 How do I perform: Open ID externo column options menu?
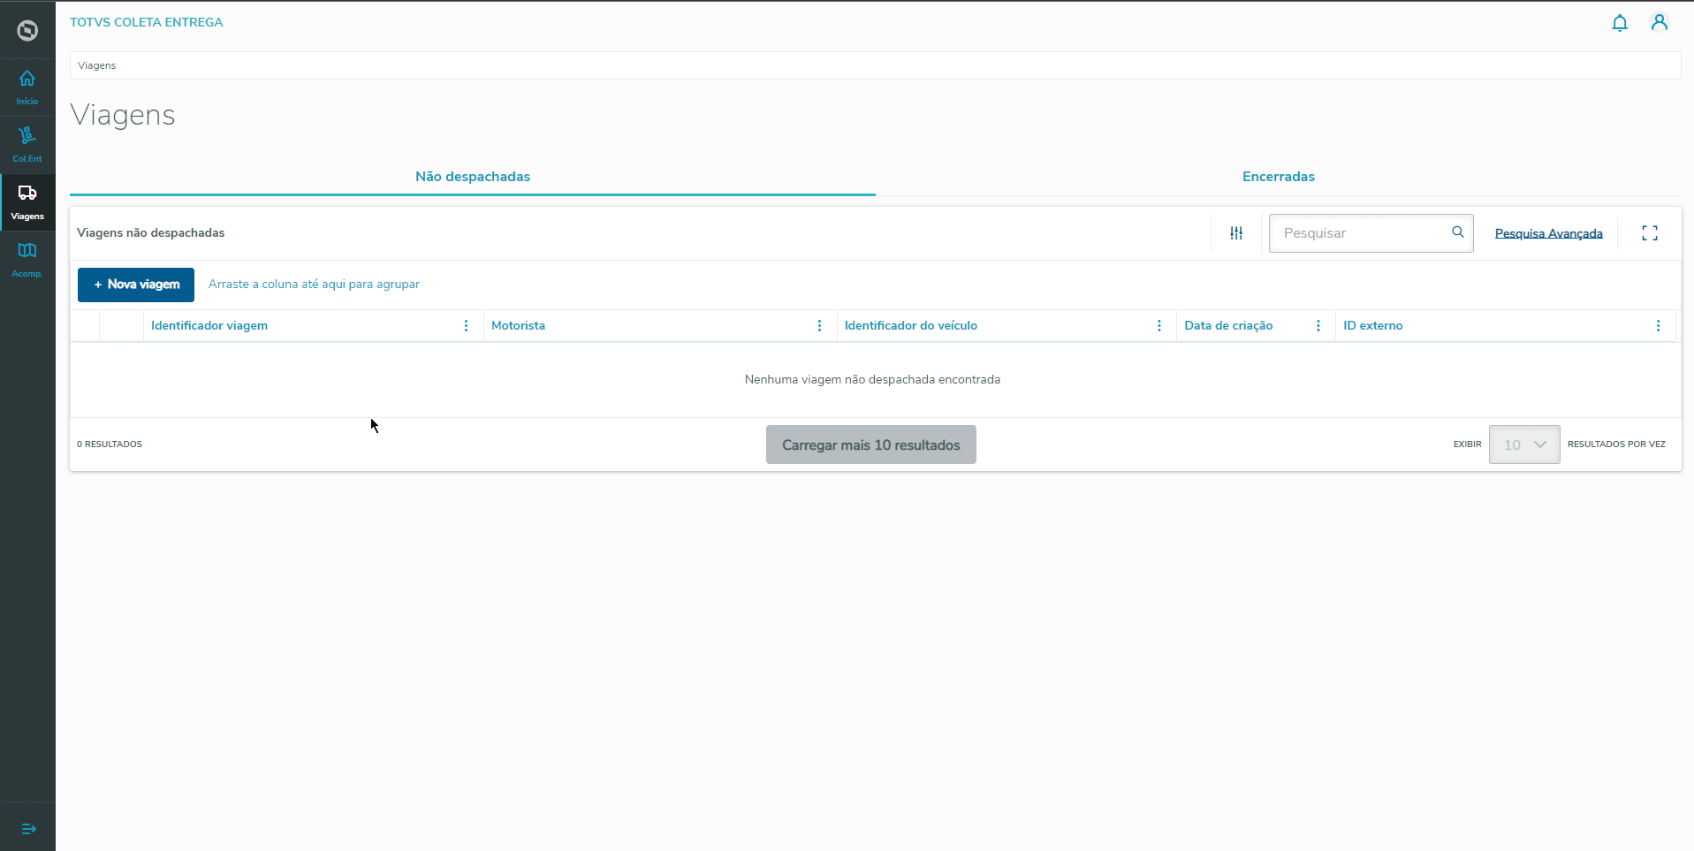[x=1658, y=326]
